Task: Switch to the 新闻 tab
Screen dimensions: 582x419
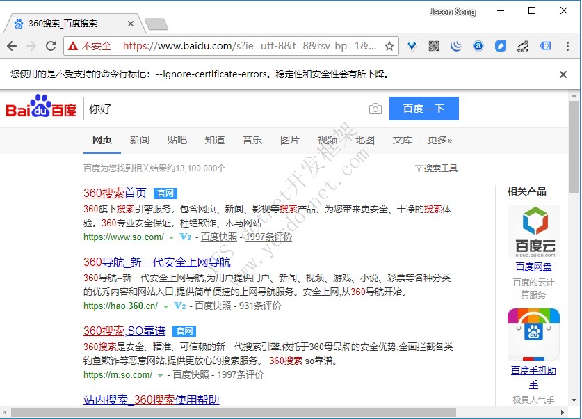Action: tap(140, 140)
